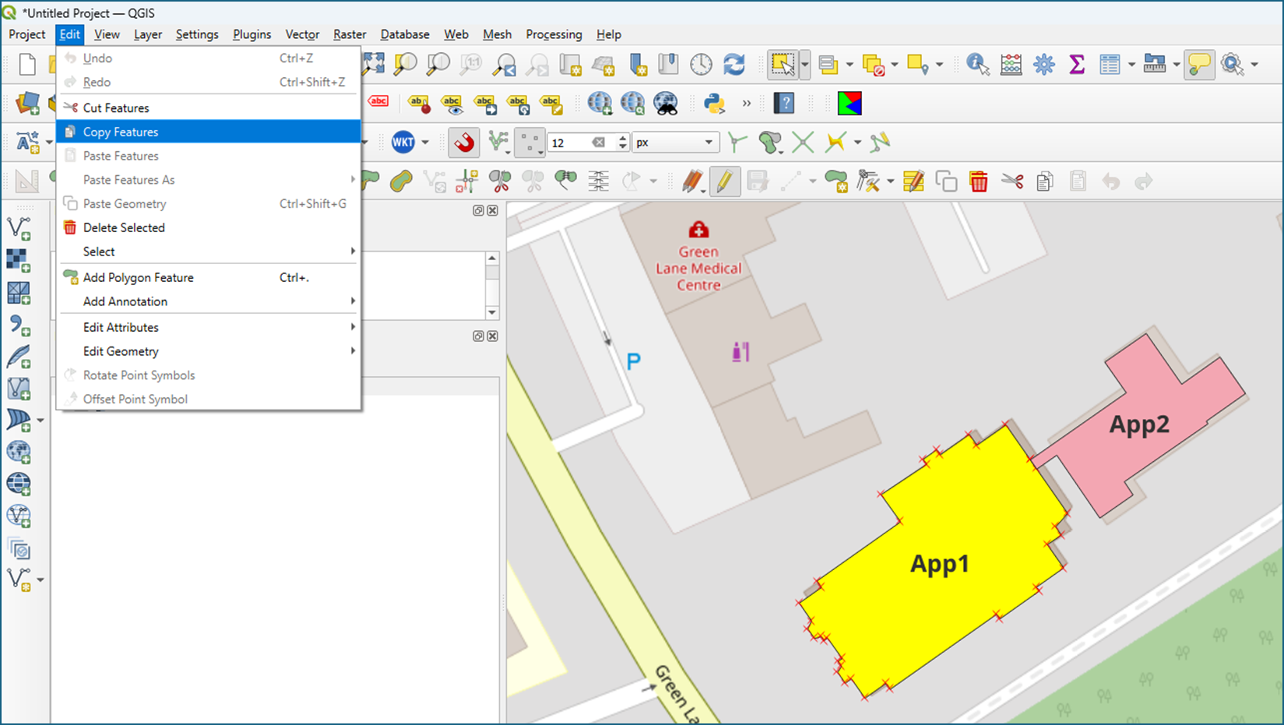Click the scrollbar down arrow in the upper panel

click(492, 312)
